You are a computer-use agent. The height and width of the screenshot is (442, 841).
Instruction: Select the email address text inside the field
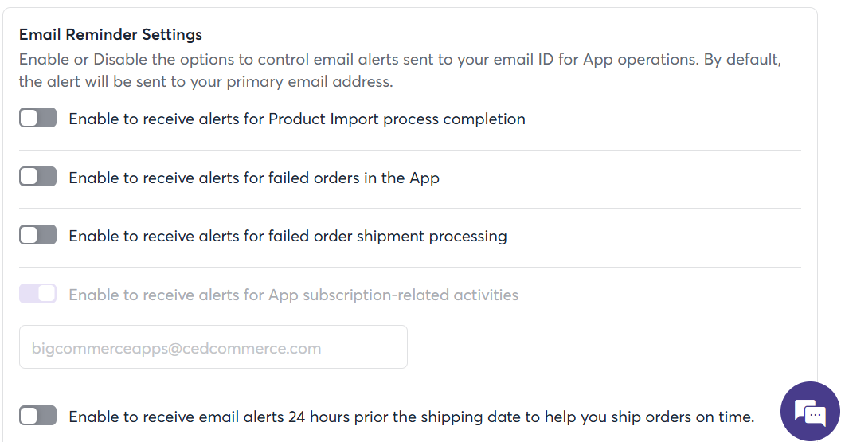(176, 349)
